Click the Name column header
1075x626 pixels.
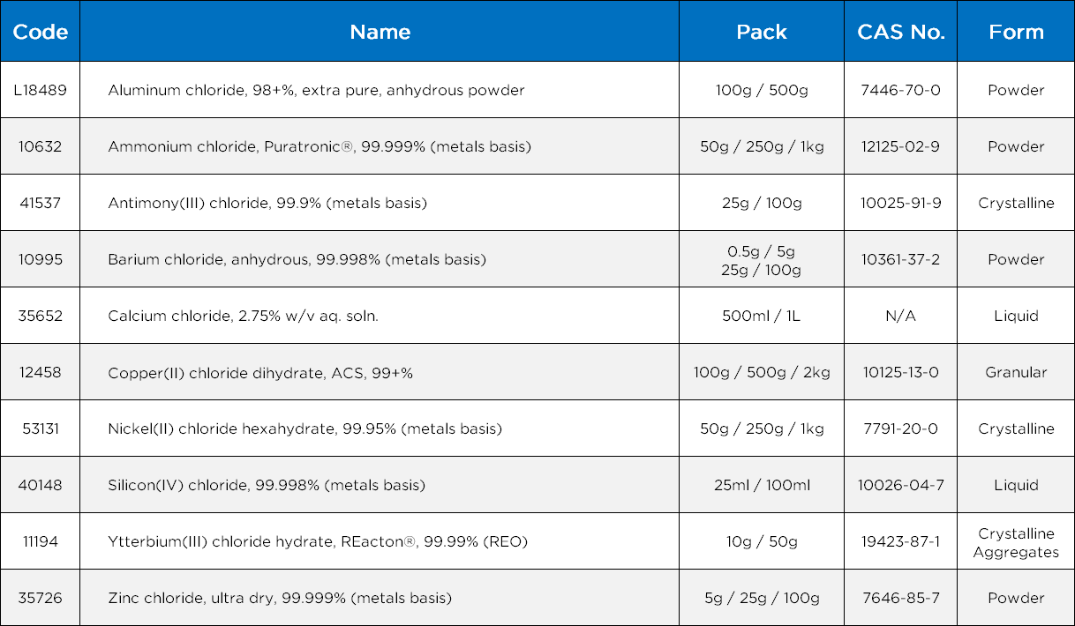(x=380, y=32)
